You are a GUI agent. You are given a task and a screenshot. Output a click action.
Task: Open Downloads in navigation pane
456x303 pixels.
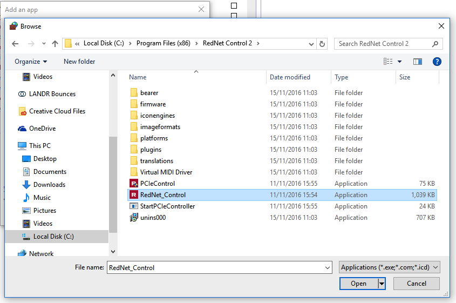click(x=44, y=185)
